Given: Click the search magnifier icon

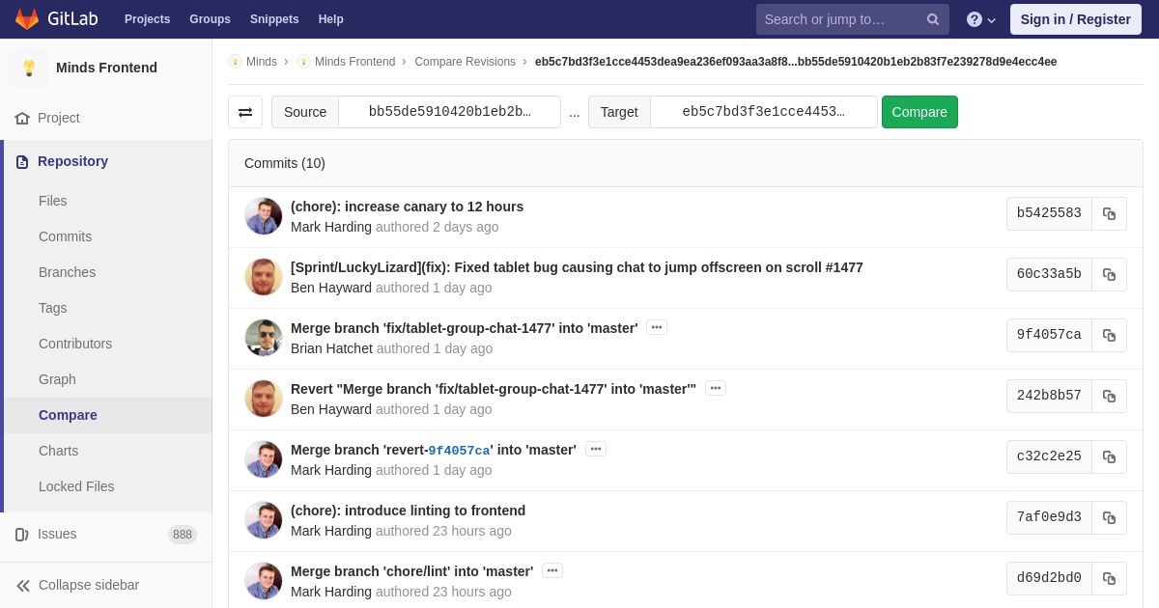Looking at the screenshot, I should pyautogui.click(x=933, y=19).
